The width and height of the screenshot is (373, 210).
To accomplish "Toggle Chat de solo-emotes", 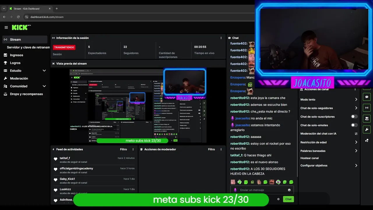I will 354,125.
